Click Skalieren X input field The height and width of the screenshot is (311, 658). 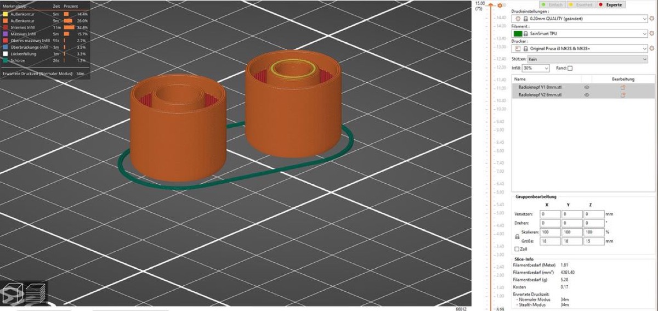coord(550,233)
